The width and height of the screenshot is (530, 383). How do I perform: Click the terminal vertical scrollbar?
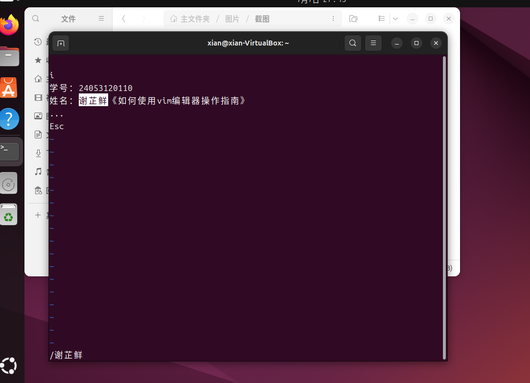[444, 208]
